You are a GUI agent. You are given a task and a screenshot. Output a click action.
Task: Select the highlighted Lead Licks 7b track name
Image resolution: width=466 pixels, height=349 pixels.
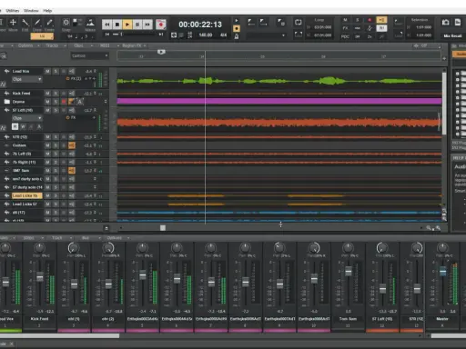pyautogui.click(x=26, y=195)
